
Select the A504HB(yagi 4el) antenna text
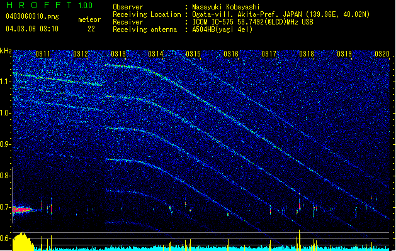click(x=222, y=29)
